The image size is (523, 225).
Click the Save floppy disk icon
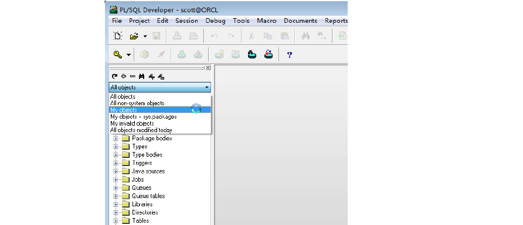pyautogui.click(x=156, y=36)
